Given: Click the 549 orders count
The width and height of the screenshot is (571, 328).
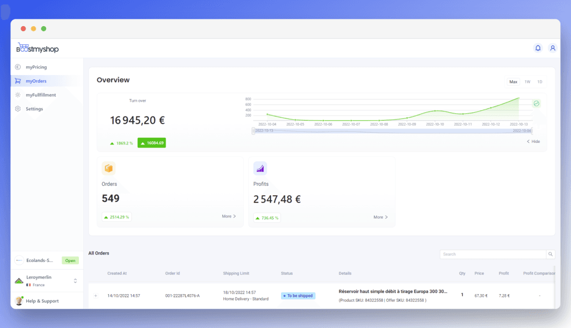Looking at the screenshot, I should click(111, 198).
